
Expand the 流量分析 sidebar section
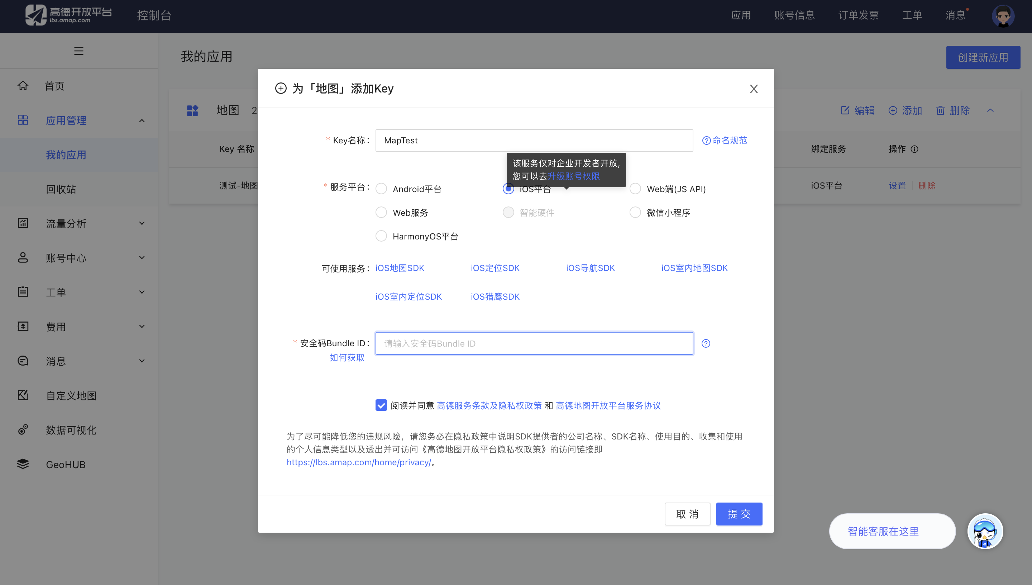click(x=142, y=223)
